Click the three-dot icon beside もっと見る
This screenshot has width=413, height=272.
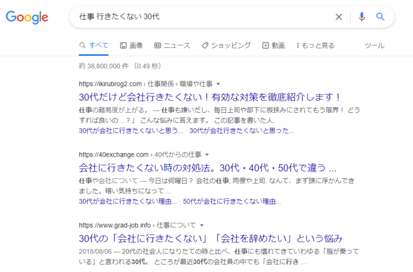pos(298,45)
